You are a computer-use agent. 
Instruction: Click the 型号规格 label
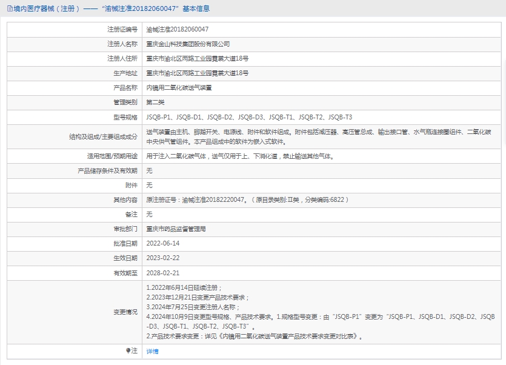[125, 117]
